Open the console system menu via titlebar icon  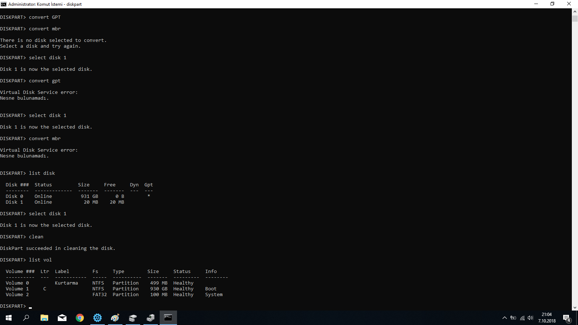click(4, 4)
